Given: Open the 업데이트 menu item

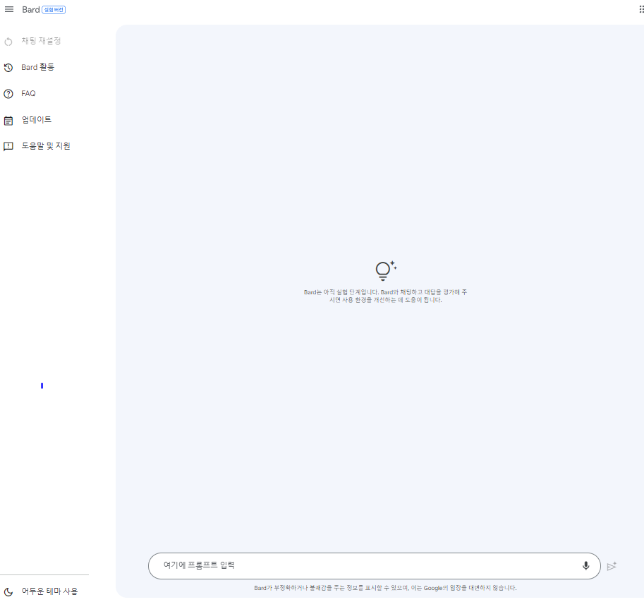Looking at the screenshot, I should [x=37, y=119].
